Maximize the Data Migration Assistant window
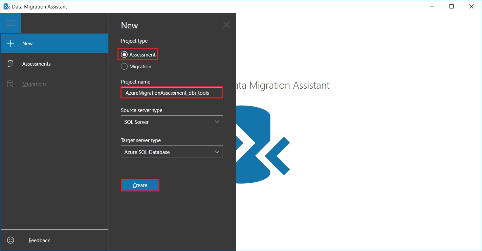 pos(452,6)
